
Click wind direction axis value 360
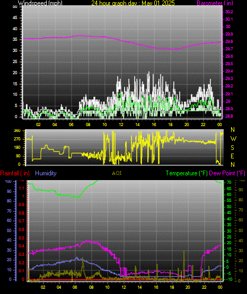click(x=17, y=131)
